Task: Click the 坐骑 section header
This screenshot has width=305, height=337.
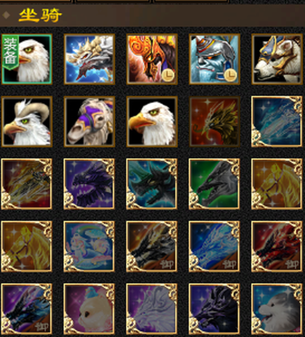Action: 40,15
